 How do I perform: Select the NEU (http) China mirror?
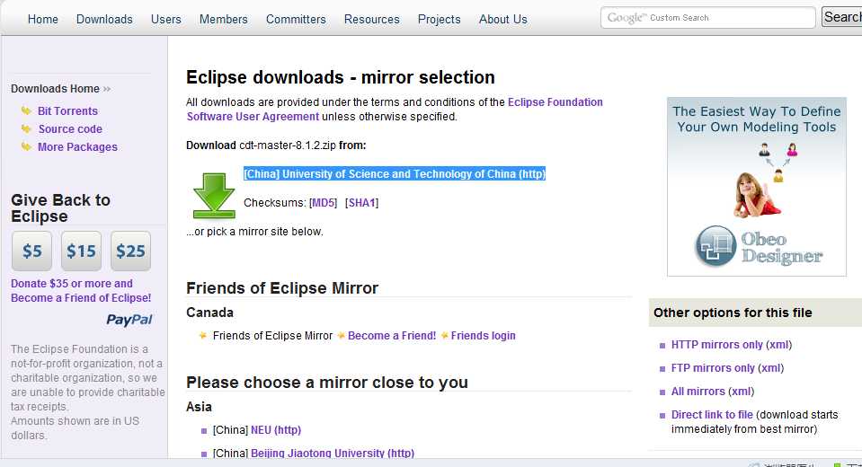coord(276,430)
